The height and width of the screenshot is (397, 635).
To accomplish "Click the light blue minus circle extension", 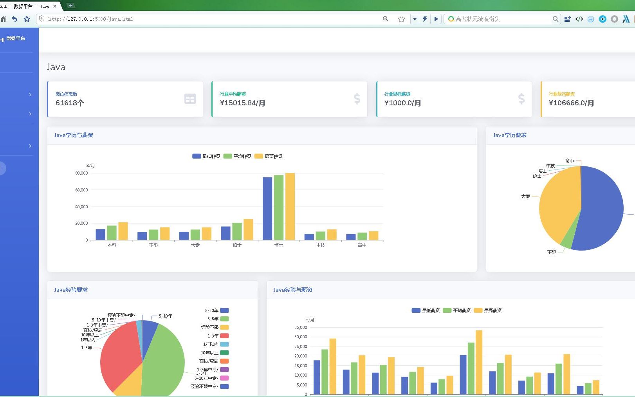I will [591, 19].
